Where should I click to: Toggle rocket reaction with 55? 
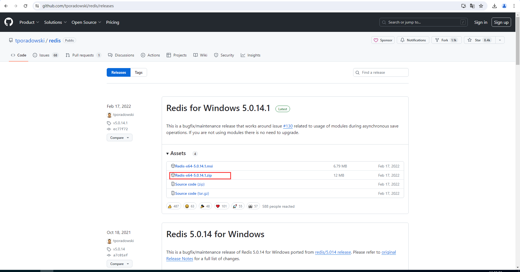(x=238, y=206)
